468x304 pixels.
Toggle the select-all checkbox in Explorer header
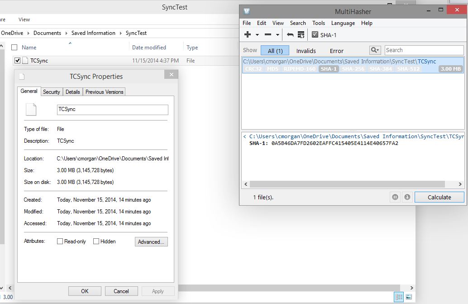pos(14,48)
